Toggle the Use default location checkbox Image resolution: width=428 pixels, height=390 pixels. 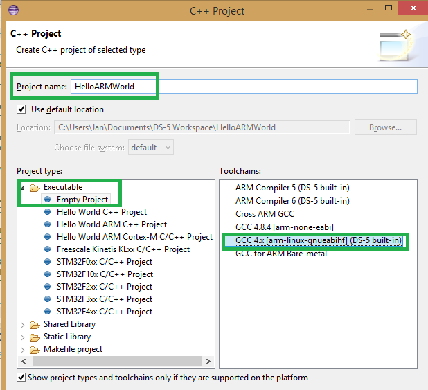coord(21,109)
